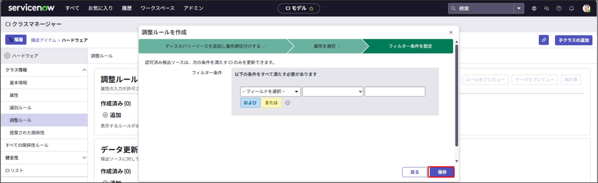Click the dialog scrollbar up arrow

(457, 42)
